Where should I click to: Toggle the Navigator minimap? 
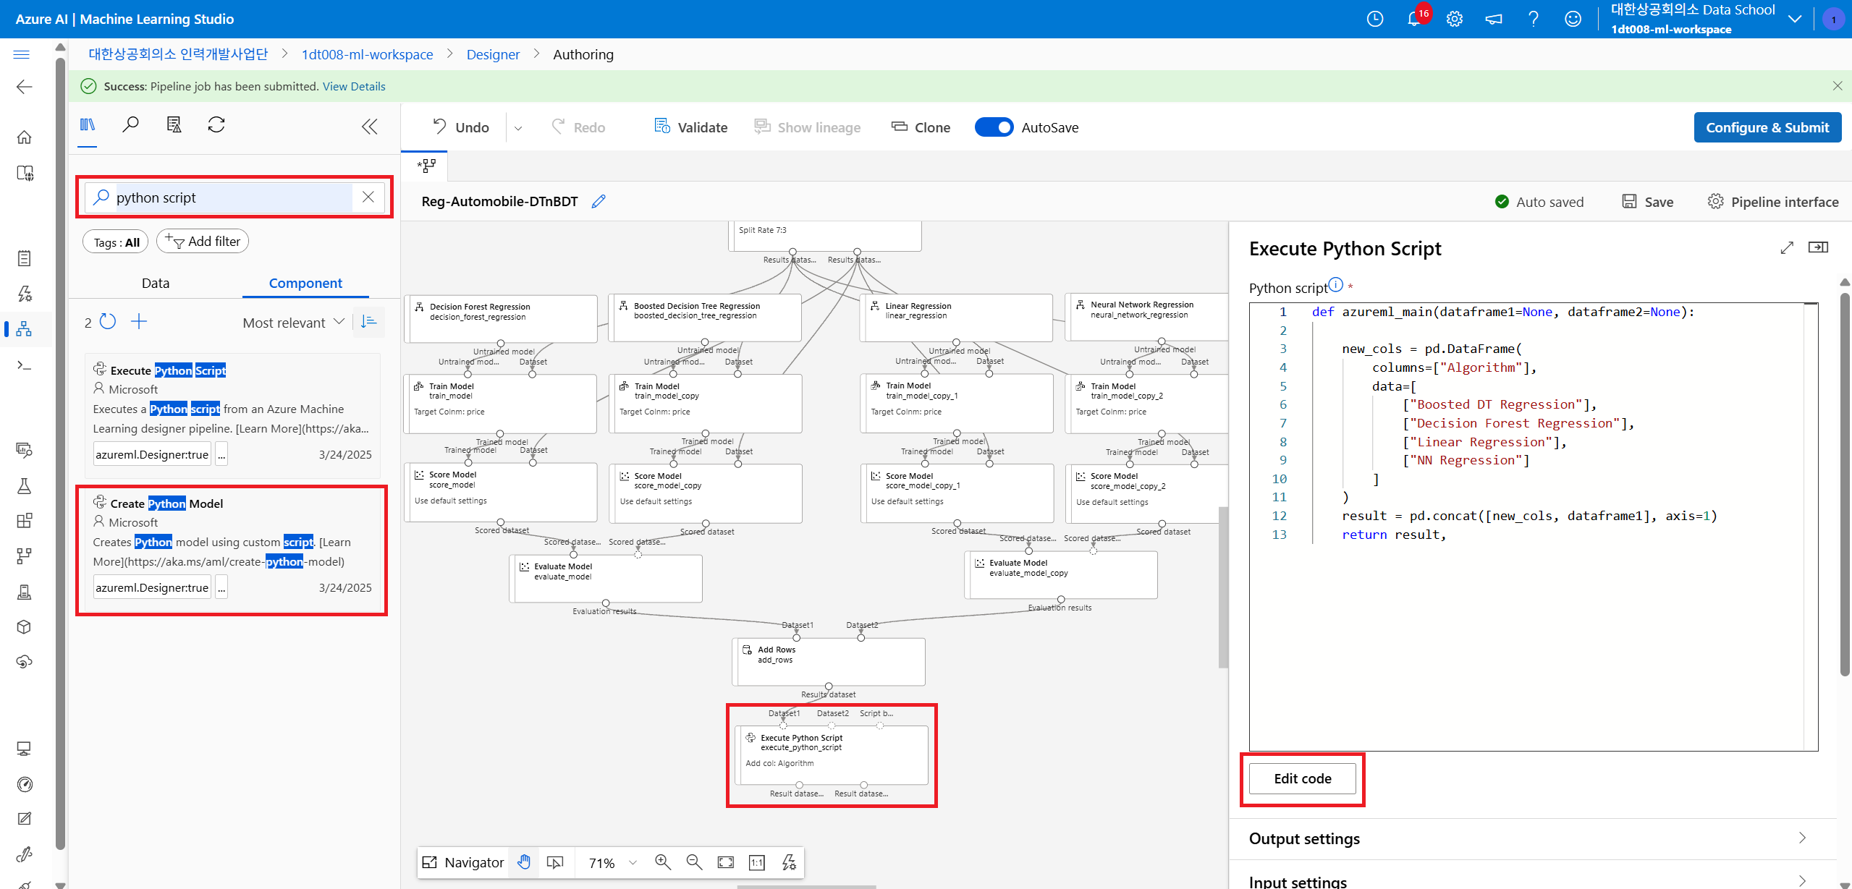point(463,862)
